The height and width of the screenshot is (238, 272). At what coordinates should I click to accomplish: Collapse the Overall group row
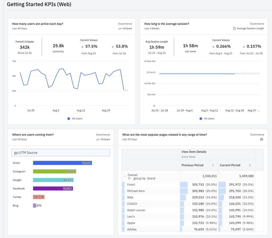pos(124,176)
